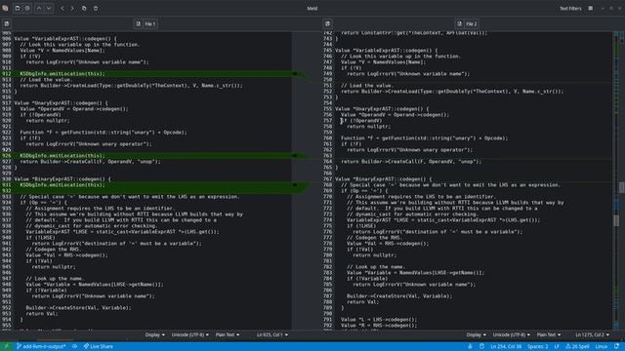Open left pane Unicode (UTF-8) encoding dropdown
Viewport: 625px width, 351px height.
click(x=189, y=334)
